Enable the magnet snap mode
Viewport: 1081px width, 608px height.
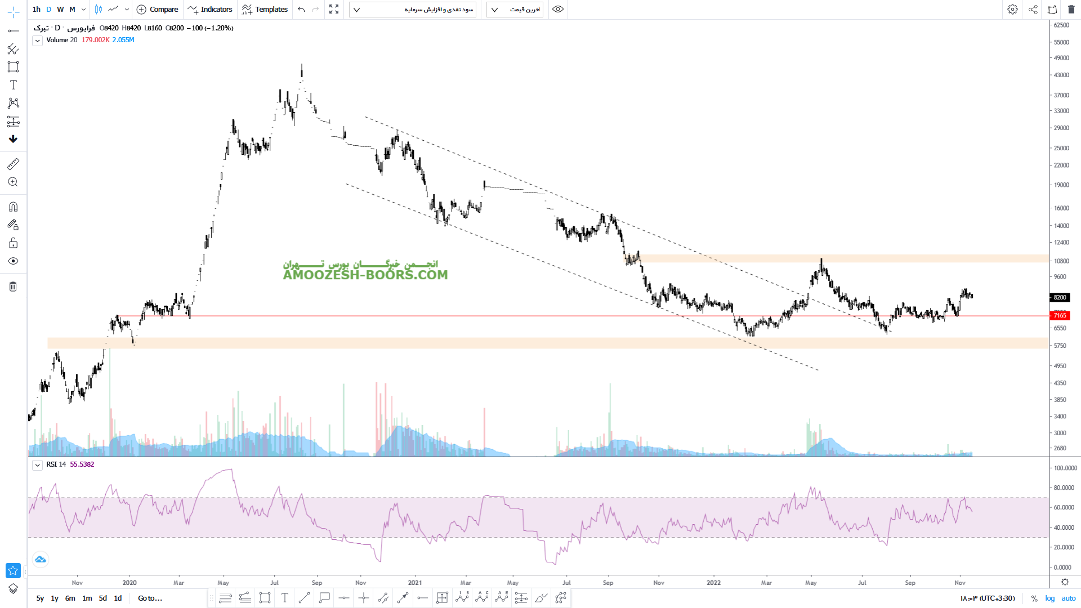point(14,207)
